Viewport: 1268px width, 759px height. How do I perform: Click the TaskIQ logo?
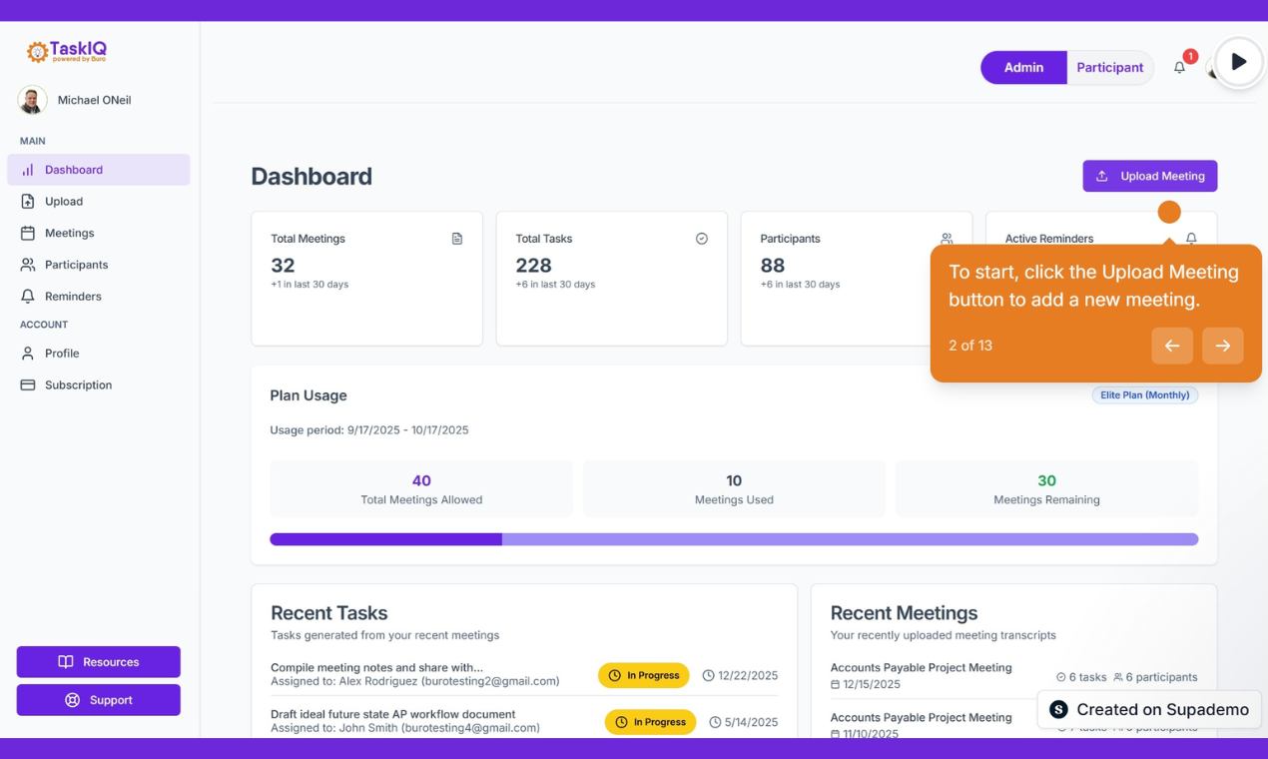(x=65, y=50)
